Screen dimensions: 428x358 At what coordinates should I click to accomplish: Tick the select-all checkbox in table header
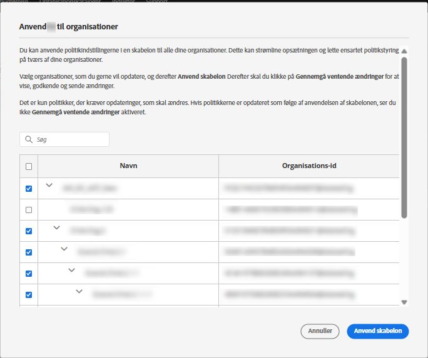point(29,166)
